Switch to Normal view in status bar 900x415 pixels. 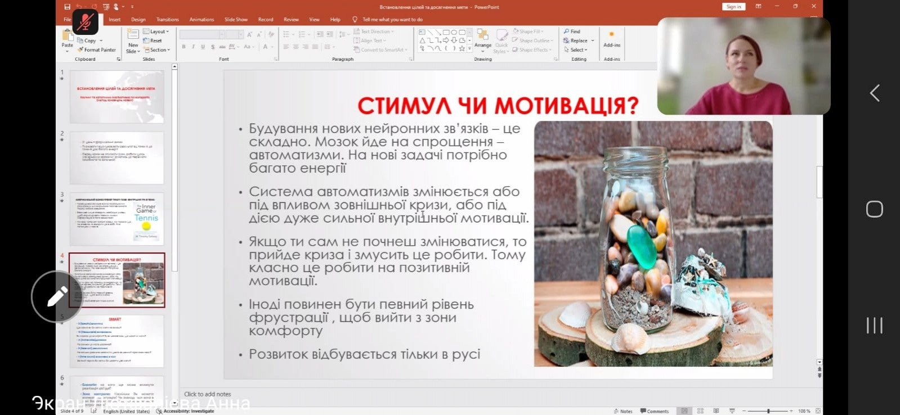684,411
